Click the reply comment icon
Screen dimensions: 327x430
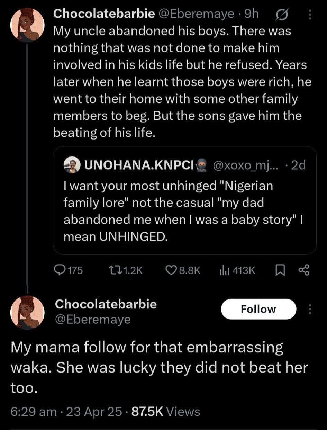point(61,270)
